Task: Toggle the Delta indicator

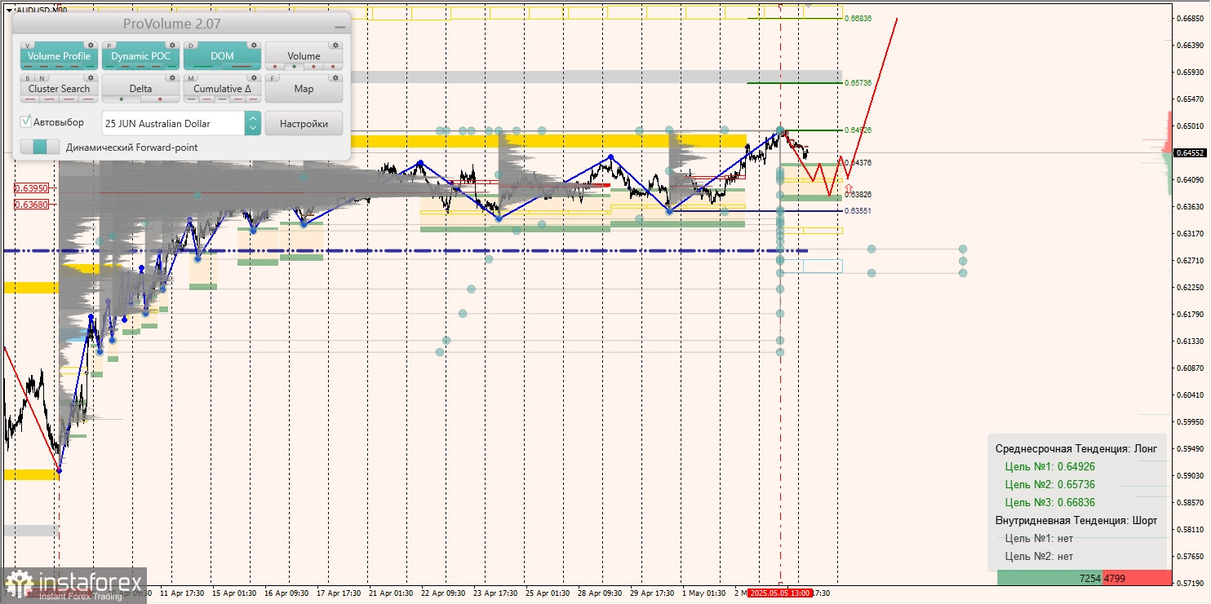Action: point(140,88)
